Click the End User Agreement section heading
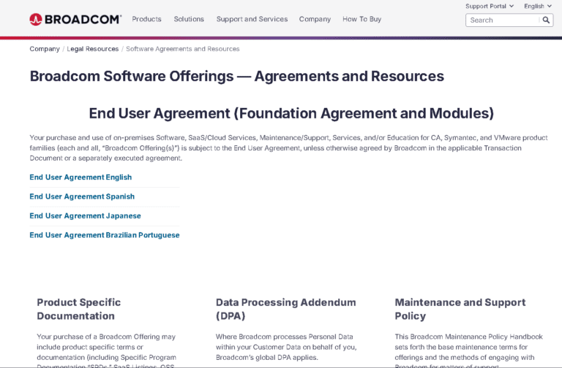 [291, 113]
